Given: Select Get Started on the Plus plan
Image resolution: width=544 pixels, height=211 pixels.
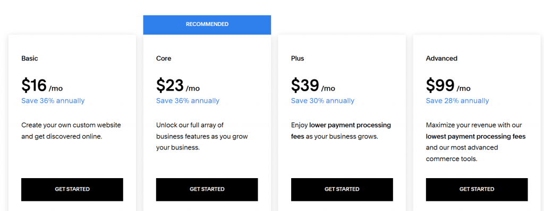Looking at the screenshot, I should (x=342, y=189).
